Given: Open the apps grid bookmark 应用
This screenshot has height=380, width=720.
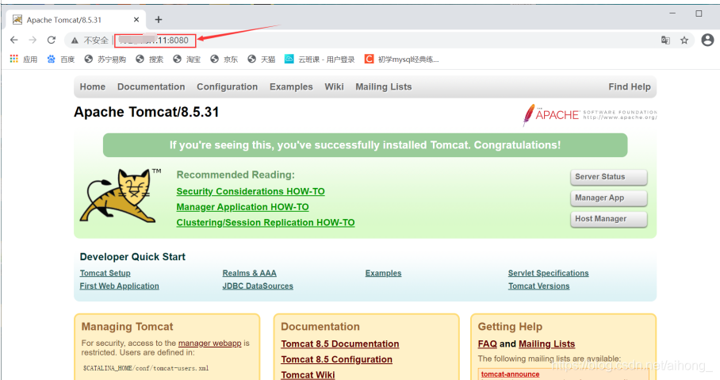Looking at the screenshot, I should [24, 59].
